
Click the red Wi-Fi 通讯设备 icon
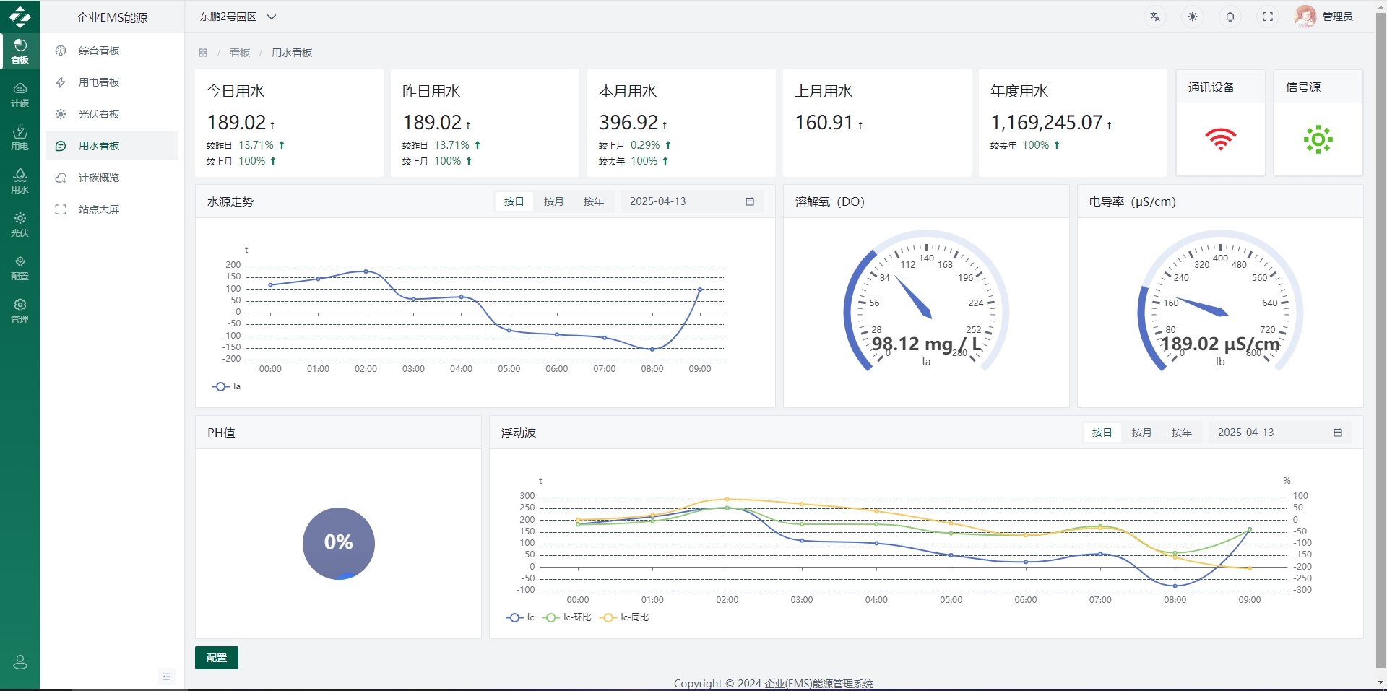point(1220,139)
